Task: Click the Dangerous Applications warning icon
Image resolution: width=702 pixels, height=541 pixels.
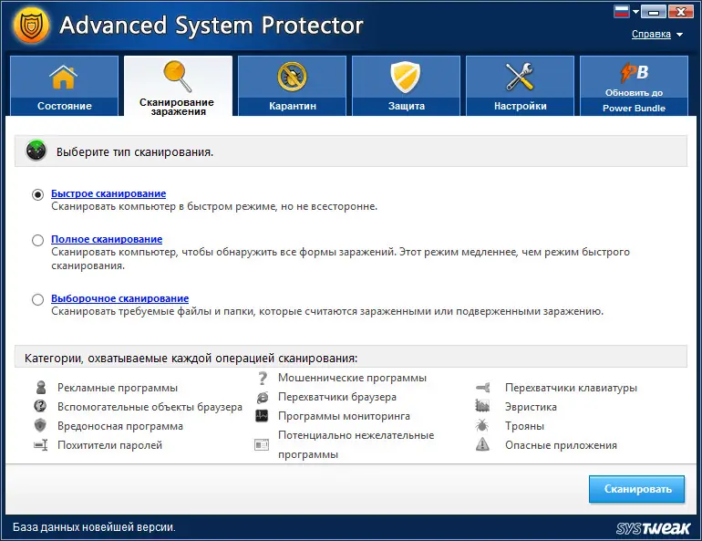Action: (x=483, y=445)
